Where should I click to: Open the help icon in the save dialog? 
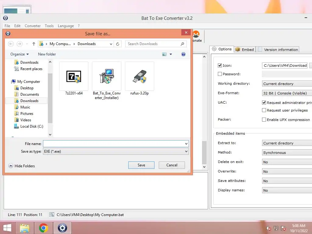[183, 54]
